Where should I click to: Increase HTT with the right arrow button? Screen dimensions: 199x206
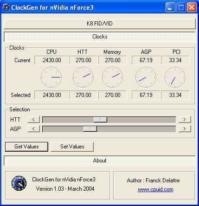pyautogui.click(x=185, y=120)
